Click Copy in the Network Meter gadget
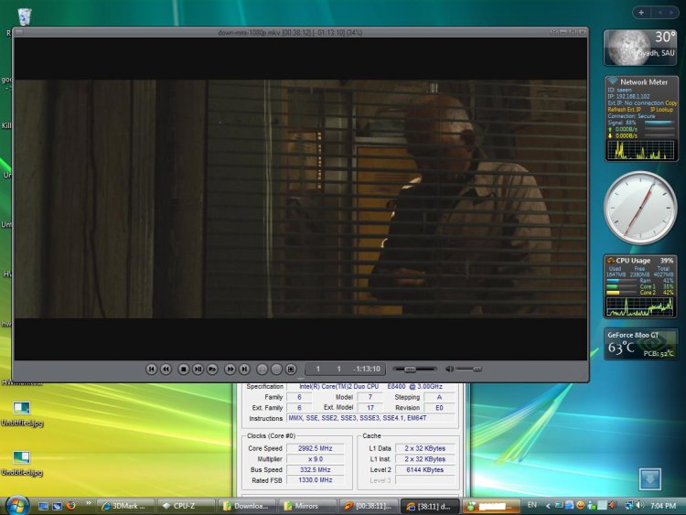Viewport: 686px width, 515px height. pyautogui.click(x=671, y=102)
